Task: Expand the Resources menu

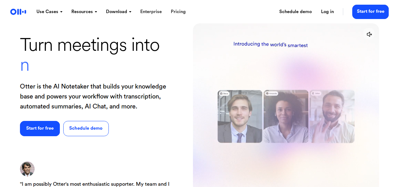Action: pos(84,12)
